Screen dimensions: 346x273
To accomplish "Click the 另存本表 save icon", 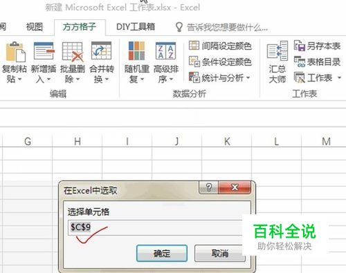I will (x=300, y=46).
